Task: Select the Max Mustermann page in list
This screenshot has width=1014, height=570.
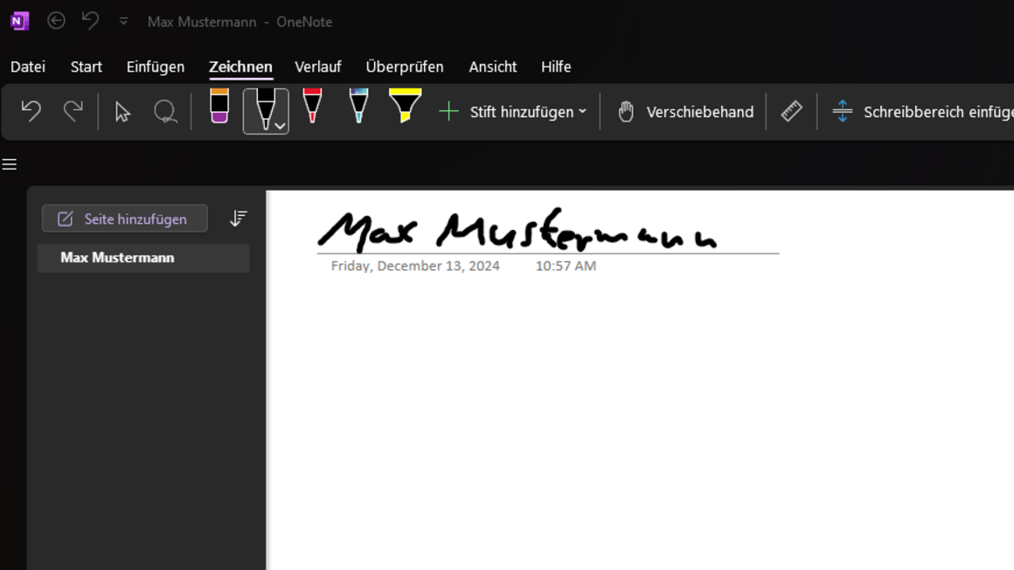Action: [143, 258]
